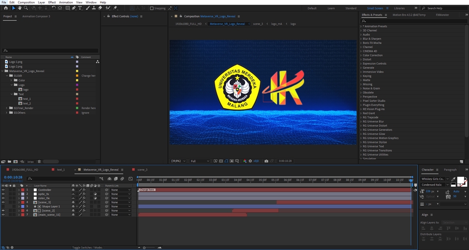Select the Pan Behind anchor point tool
469x250 pixels.
coord(60,8)
